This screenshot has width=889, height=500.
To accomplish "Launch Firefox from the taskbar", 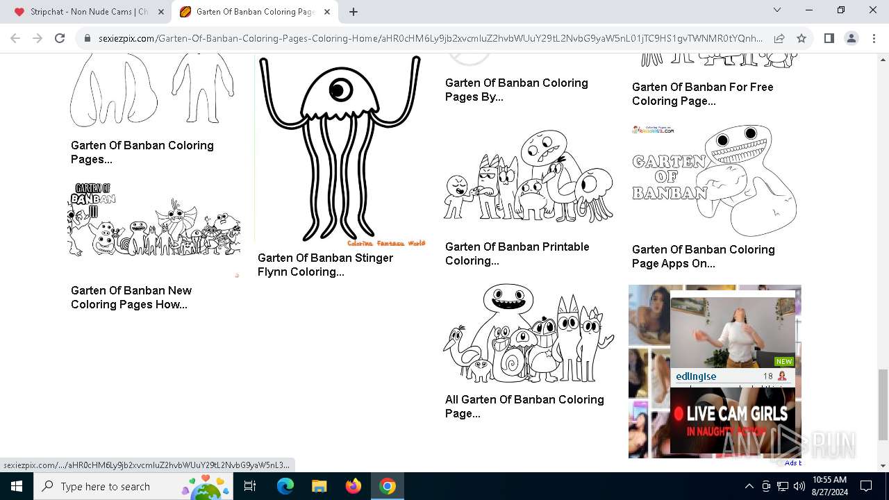I will click(x=353, y=486).
